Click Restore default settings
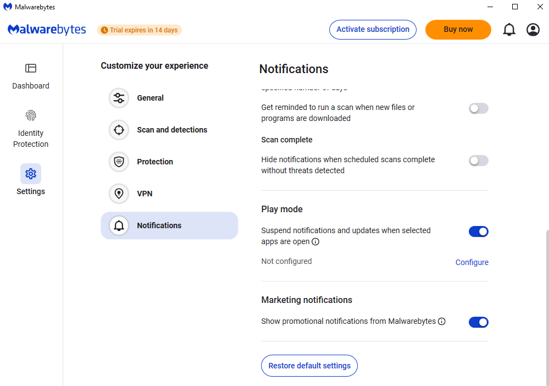 pyautogui.click(x=309, y=366)
